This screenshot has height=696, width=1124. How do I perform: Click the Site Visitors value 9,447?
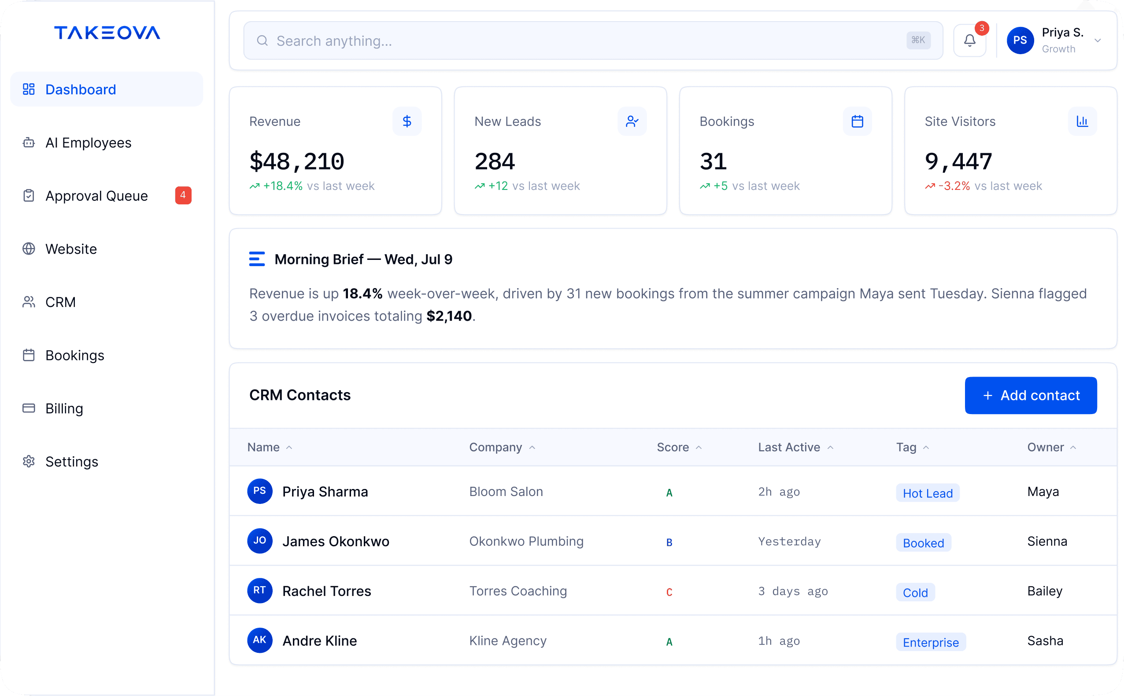pos(958,161)
